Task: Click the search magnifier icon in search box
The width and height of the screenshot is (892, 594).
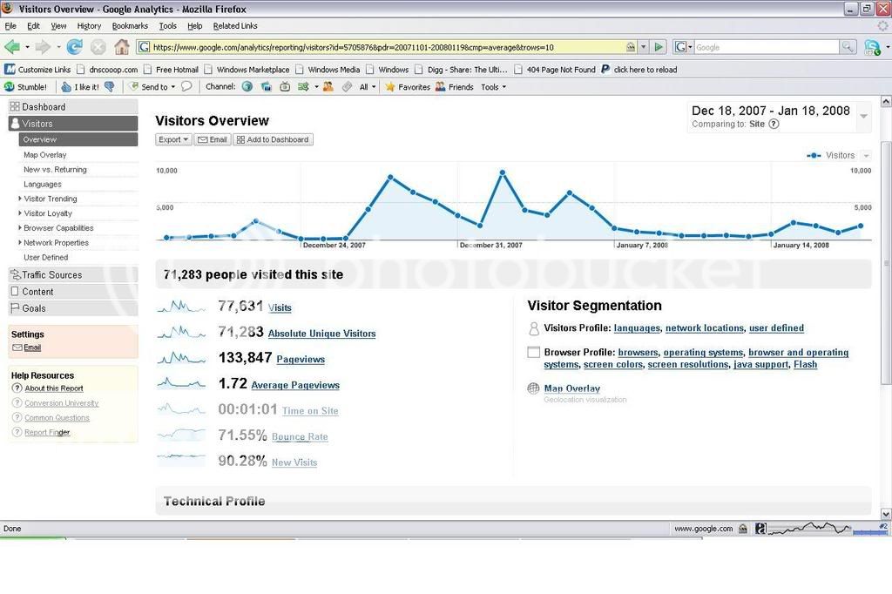Action: pos(848,47)
